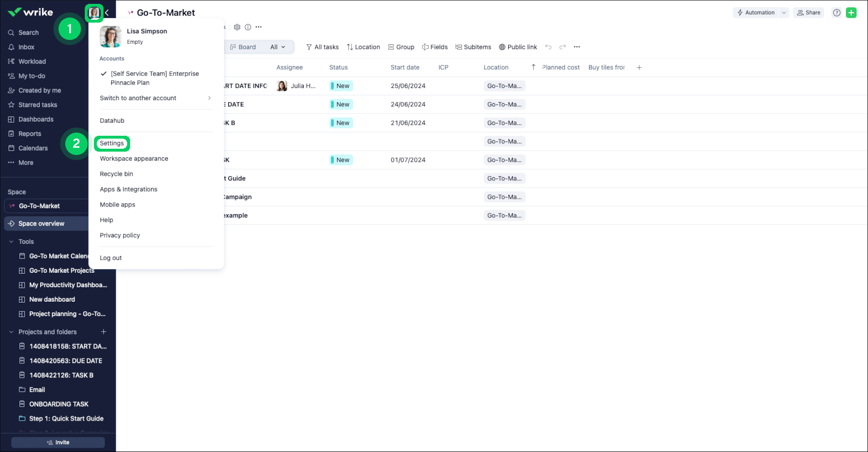
Task: Toggle Subitems display in toolbar
Action: coord(473,47)
